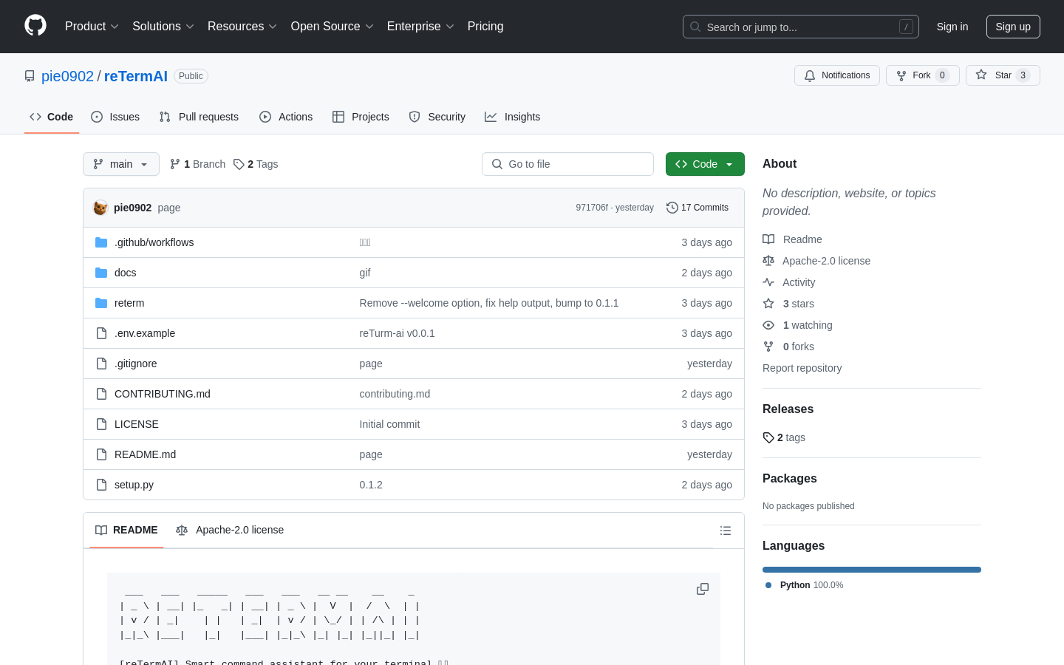This screenshot has height=665, width=1064.
Task: Expand the Product menu
Action: (x=92, y=27)
